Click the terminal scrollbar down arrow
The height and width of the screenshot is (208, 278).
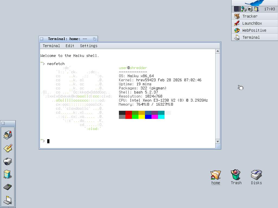tap(218, 141)
